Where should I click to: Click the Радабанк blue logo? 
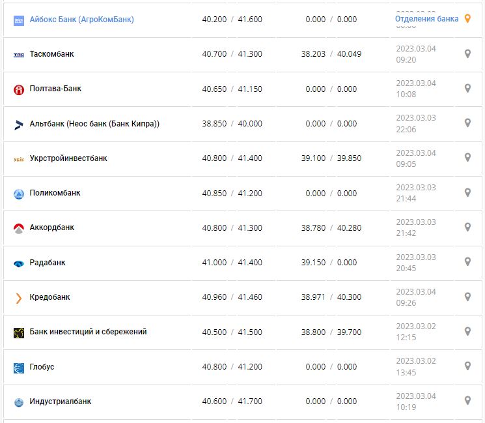18,263
